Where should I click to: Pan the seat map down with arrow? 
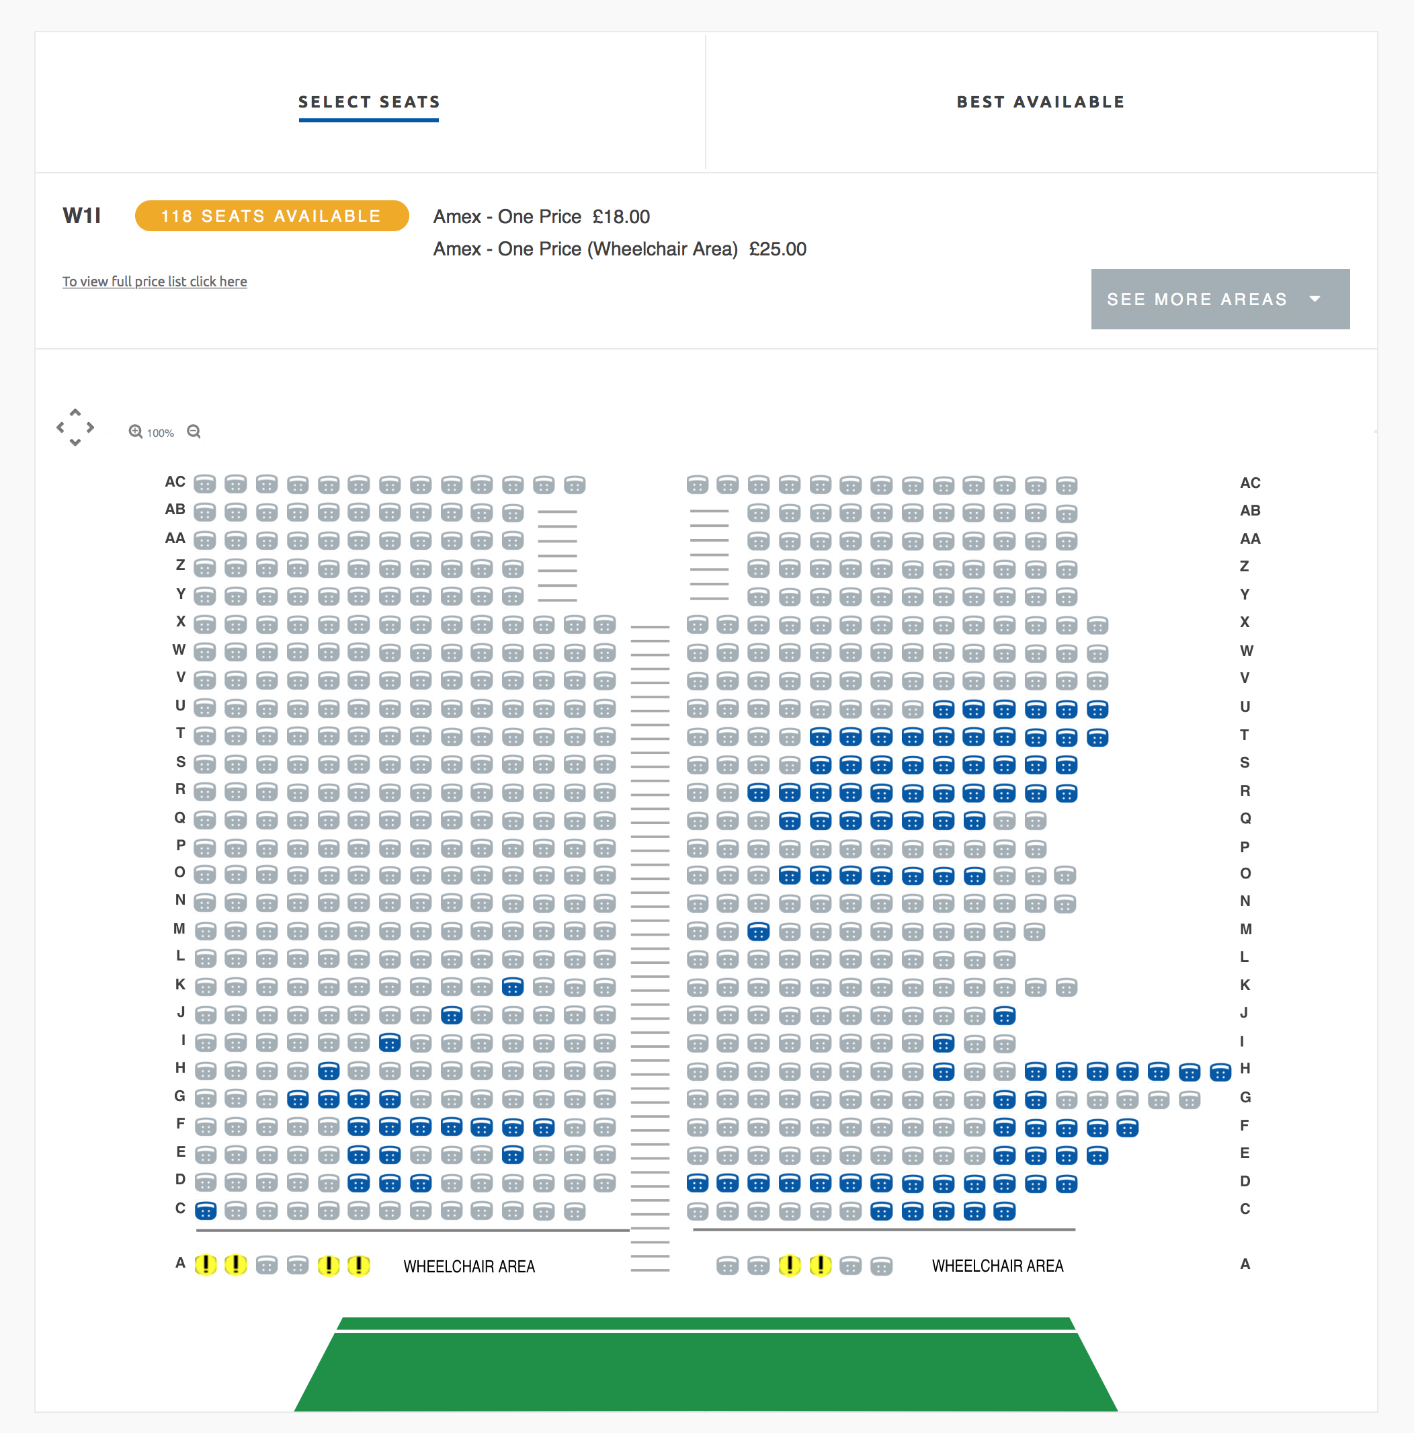[75, 443]
